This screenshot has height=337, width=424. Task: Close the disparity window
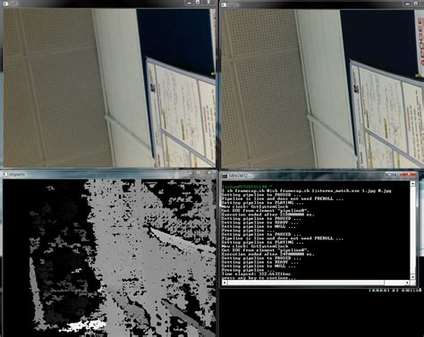coord(209,173)
